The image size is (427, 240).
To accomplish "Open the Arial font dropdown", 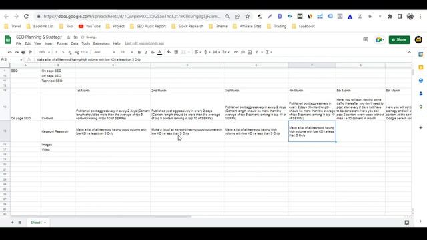I will pos(104,52).
